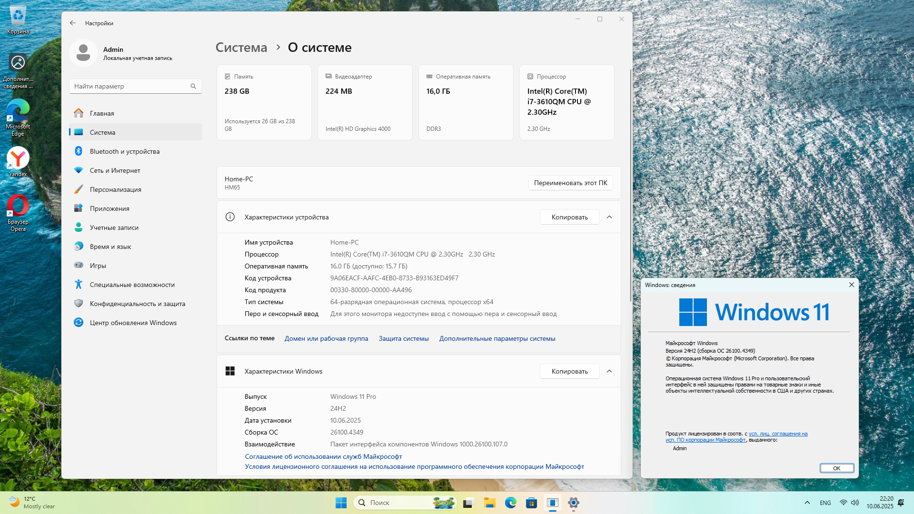Open Центр обновления Windows
Viewport: 914px width, 514px height.
133,323
